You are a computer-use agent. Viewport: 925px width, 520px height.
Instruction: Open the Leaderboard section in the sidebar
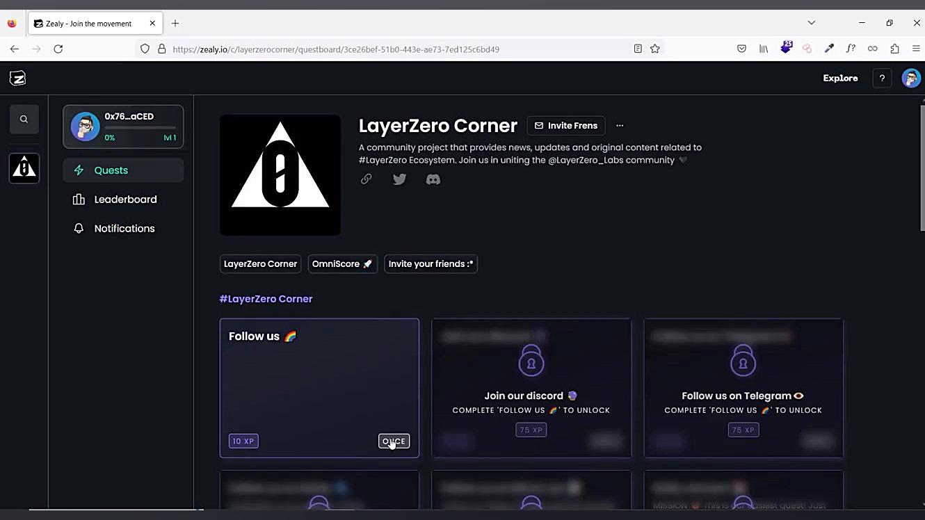pyautogui.click(x=123, y=200)
